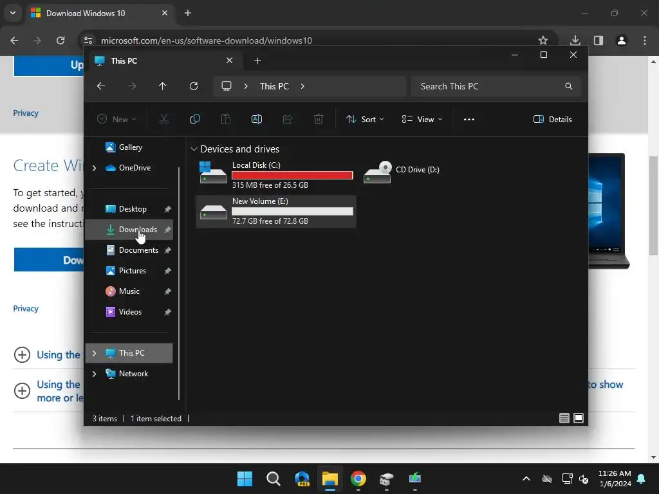Show hidden system tray icons
Screen dimensions: 659x494
point(526,479)
